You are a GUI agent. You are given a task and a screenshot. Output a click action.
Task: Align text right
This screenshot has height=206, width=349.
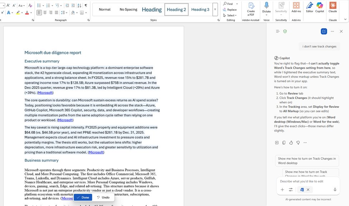point(51,12)
